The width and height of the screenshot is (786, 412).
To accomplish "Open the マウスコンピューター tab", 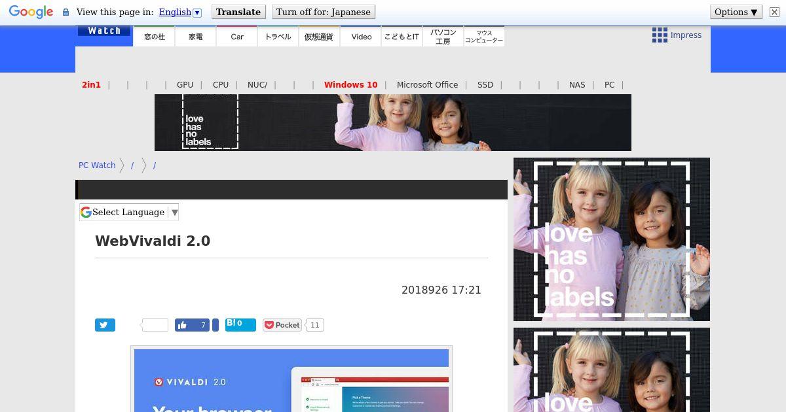I will click(x=484, y=37).
